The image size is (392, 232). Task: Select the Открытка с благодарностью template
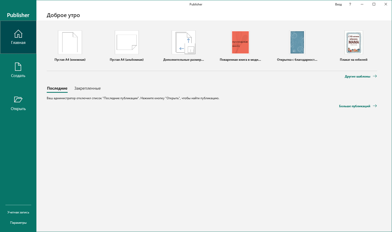pos(297,43)
